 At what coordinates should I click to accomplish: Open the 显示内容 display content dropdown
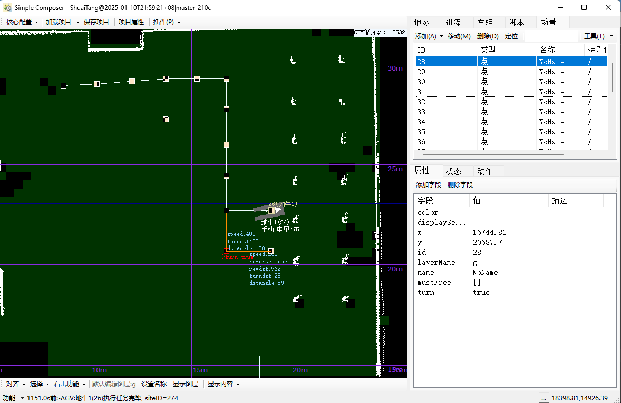click(x=223, y=384)
